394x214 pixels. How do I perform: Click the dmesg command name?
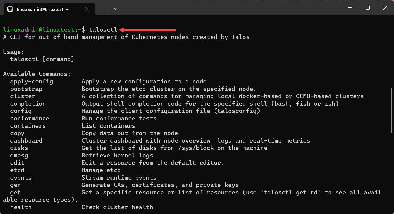click(x=19, y=155)
